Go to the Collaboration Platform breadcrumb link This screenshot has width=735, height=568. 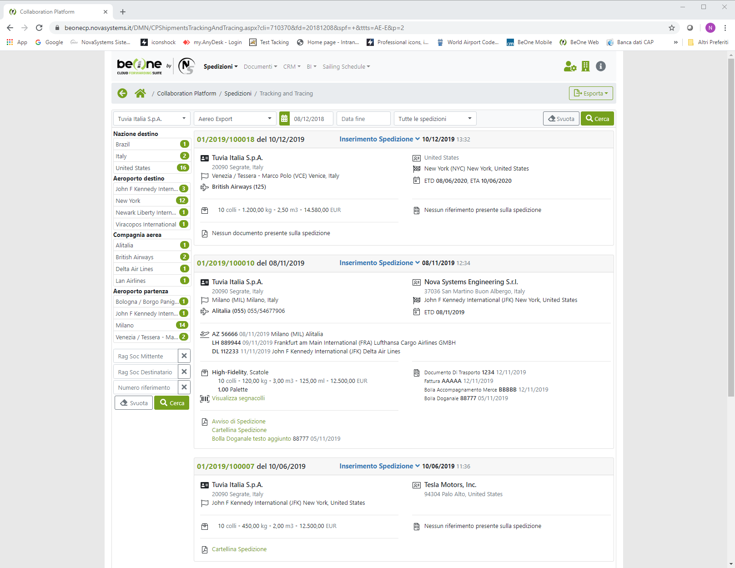click(186, 93)
